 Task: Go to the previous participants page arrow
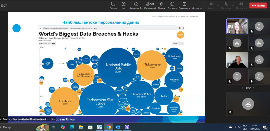pyautogui.click(x=243, y=88)
